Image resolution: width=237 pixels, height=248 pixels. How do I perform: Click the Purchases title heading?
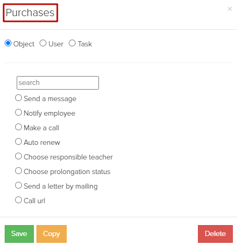pos(30,13)
